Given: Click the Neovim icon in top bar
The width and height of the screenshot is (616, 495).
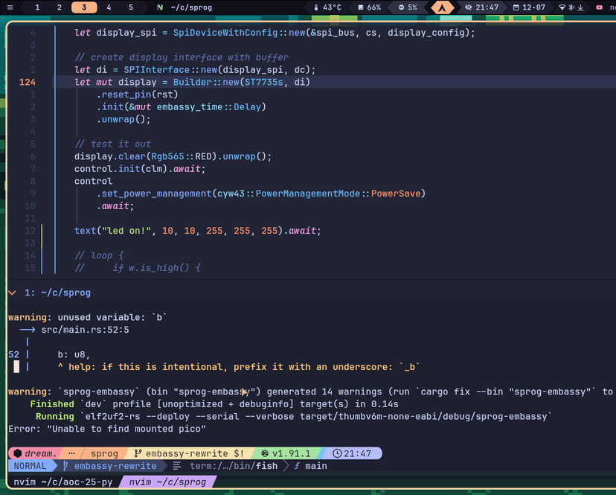Looking at the screenshot, I should (160, 7).
